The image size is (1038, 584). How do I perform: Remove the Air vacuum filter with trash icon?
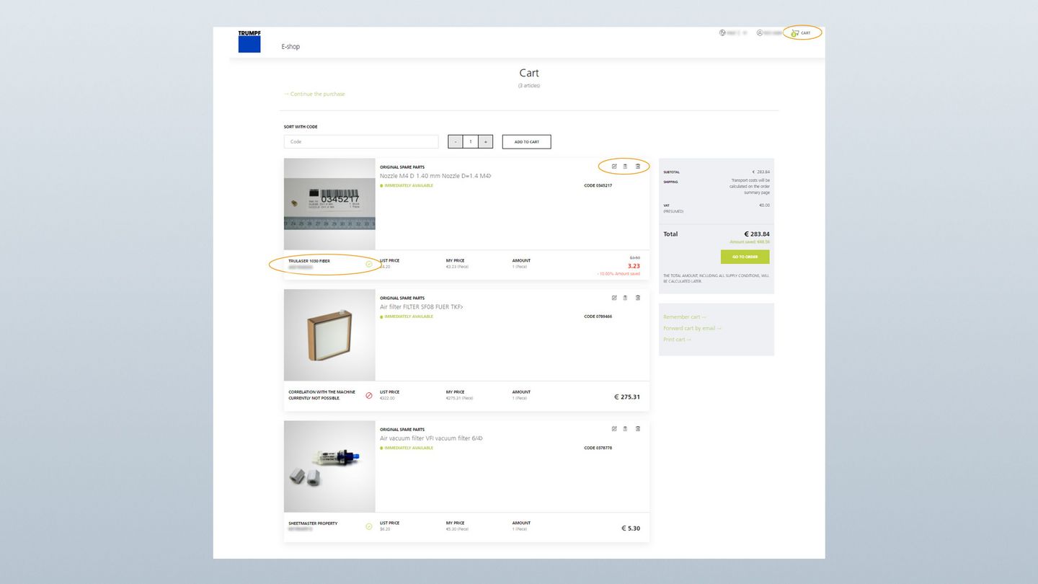click(638, 429)
